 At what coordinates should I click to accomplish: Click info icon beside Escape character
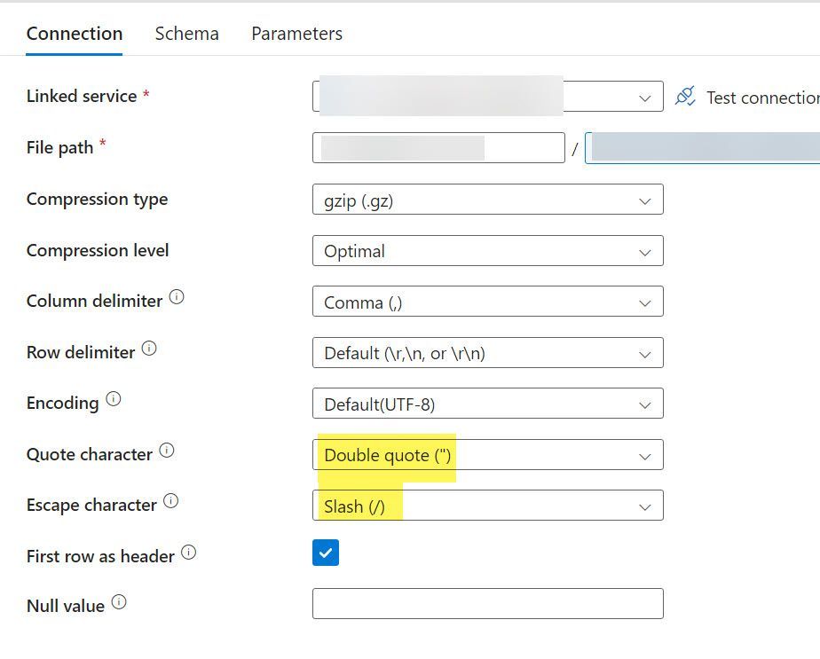[171, 501]
